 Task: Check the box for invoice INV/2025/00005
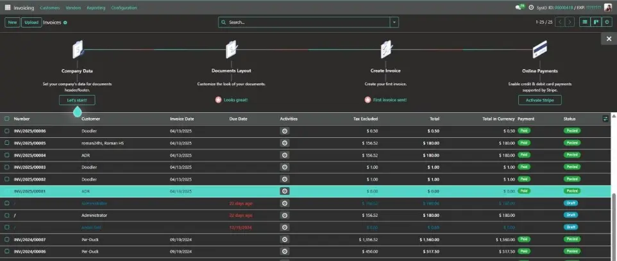click(x=7, y=143)
